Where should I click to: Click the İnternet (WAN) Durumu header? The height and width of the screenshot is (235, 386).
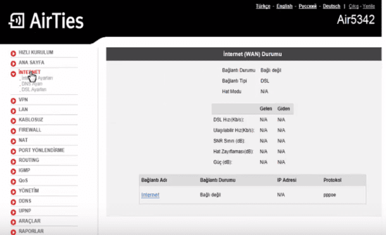252,54
